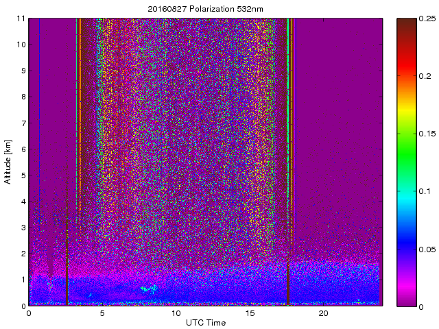This screenshot has height=329, width=439.
Task: Click the cyan patch near 8 UTC, low altitude
Action: [x=148, y=289]
